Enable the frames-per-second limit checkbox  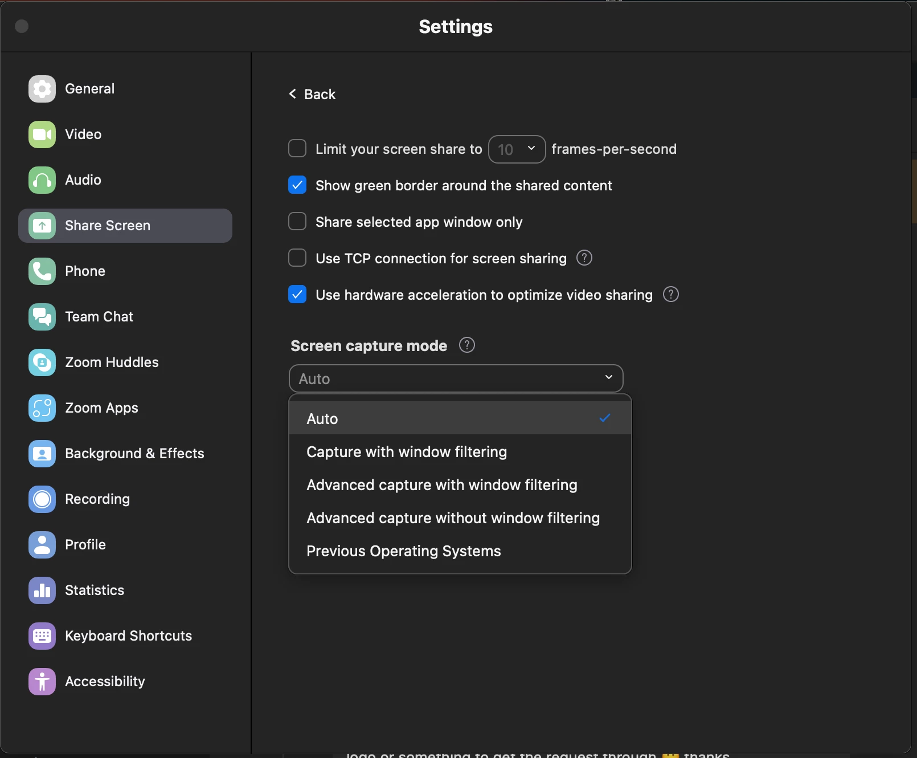coord(297,149)
